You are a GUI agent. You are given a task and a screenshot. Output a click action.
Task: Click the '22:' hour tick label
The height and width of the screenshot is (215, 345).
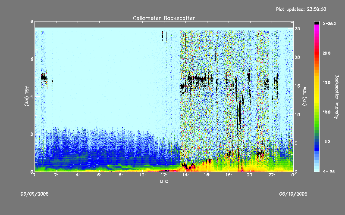click(x=272, y=175)
